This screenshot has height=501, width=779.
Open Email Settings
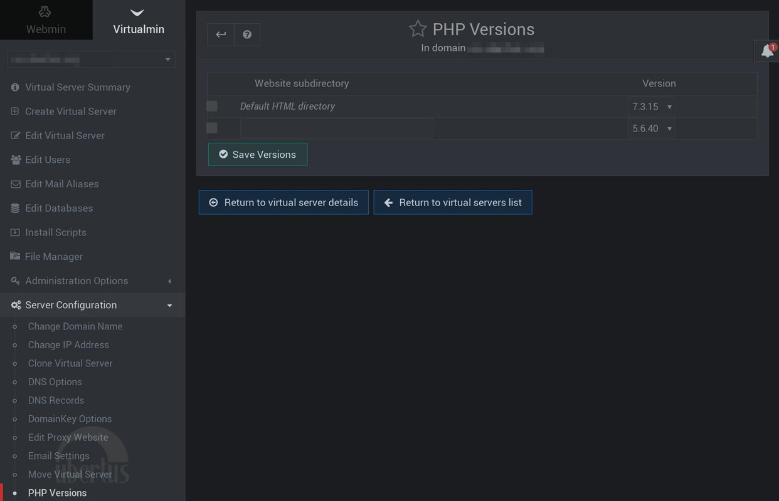pos(58,456)
